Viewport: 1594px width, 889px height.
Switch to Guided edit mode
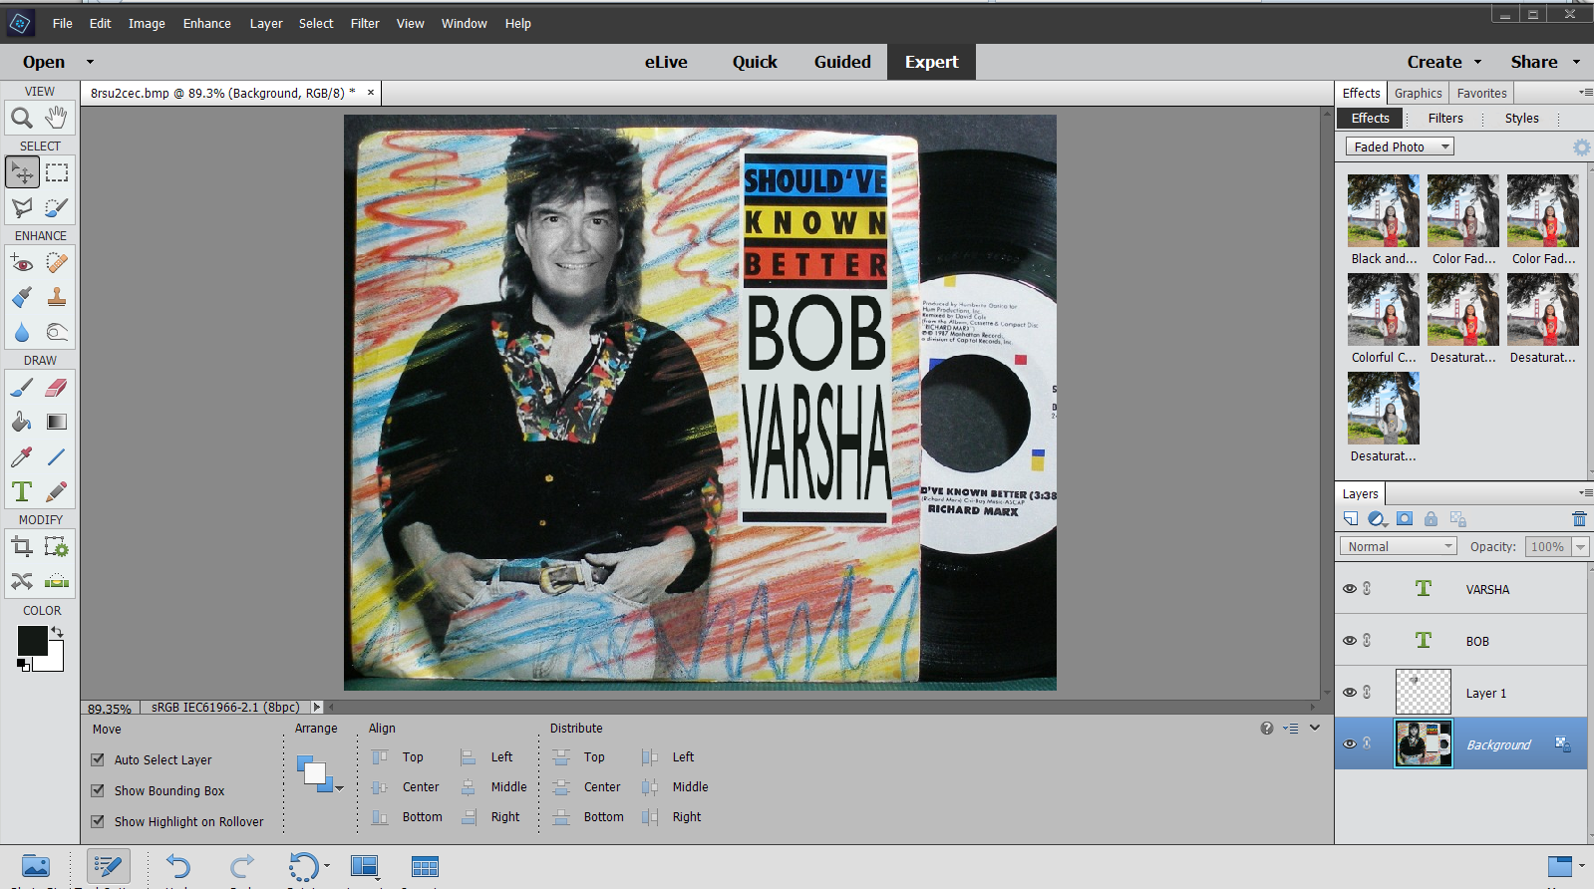tap(842, 62)
